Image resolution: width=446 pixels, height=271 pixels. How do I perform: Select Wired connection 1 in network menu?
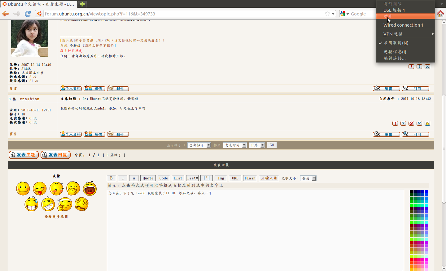tap(405, 25)
